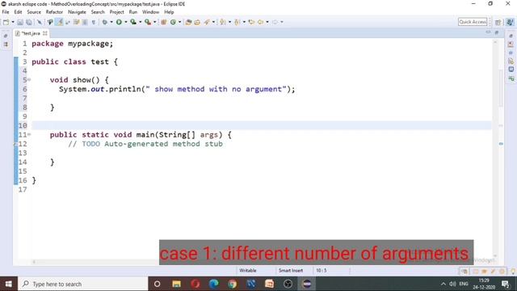Viewport: 517px width, 291px height.
Task: Open the Run menu
Action: pyautogui.click(x=132, y=12)
